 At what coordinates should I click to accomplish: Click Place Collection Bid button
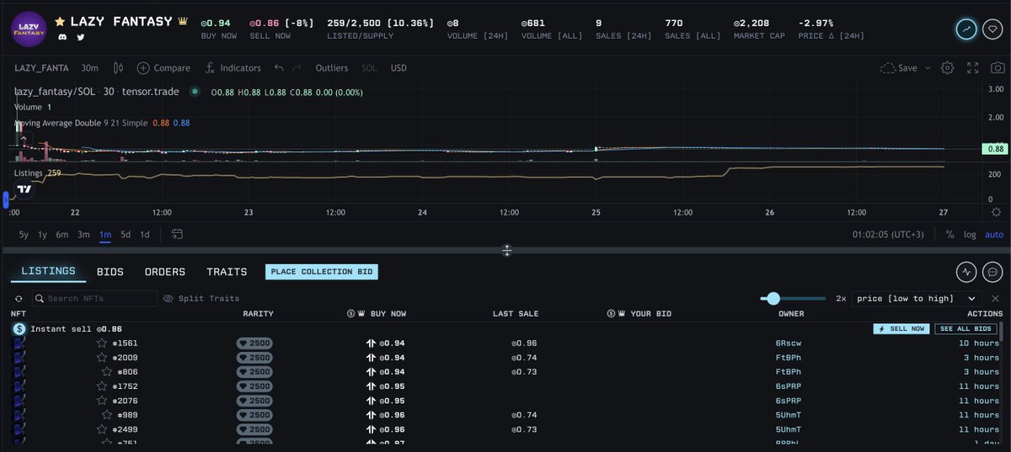pos(322,272)
